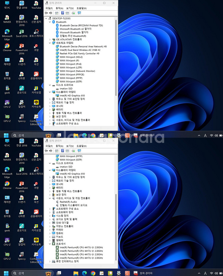223x276 pixels.
Task: Select the 휴먼 인터페이스 장치 label
Action: pyautogui.click(x=67, y=261)
